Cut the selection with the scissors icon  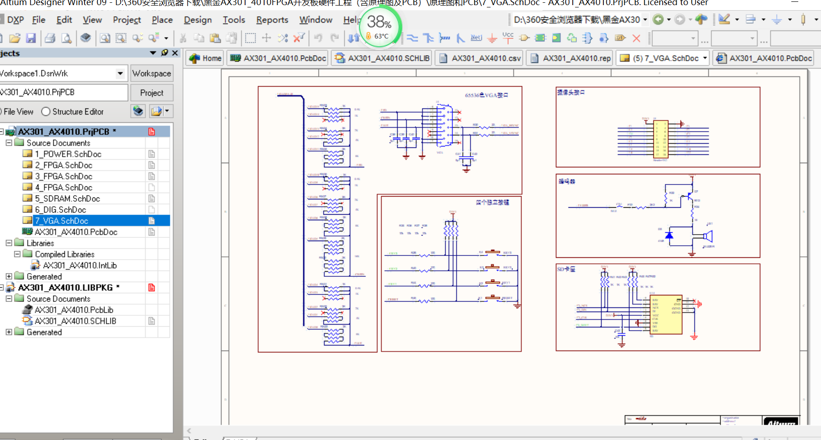coord(183,38)
